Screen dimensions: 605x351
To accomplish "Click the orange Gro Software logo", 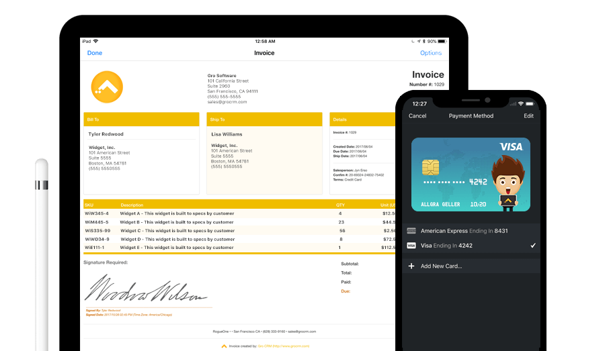I will tap(107, 87).
